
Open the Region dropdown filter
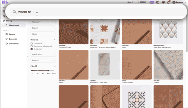click(x=43, y=60)
